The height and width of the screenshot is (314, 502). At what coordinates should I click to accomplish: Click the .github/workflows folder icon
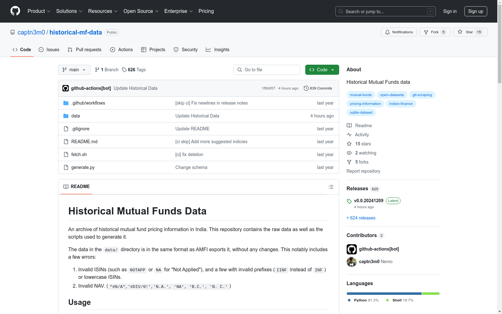(x=66, y=103)
